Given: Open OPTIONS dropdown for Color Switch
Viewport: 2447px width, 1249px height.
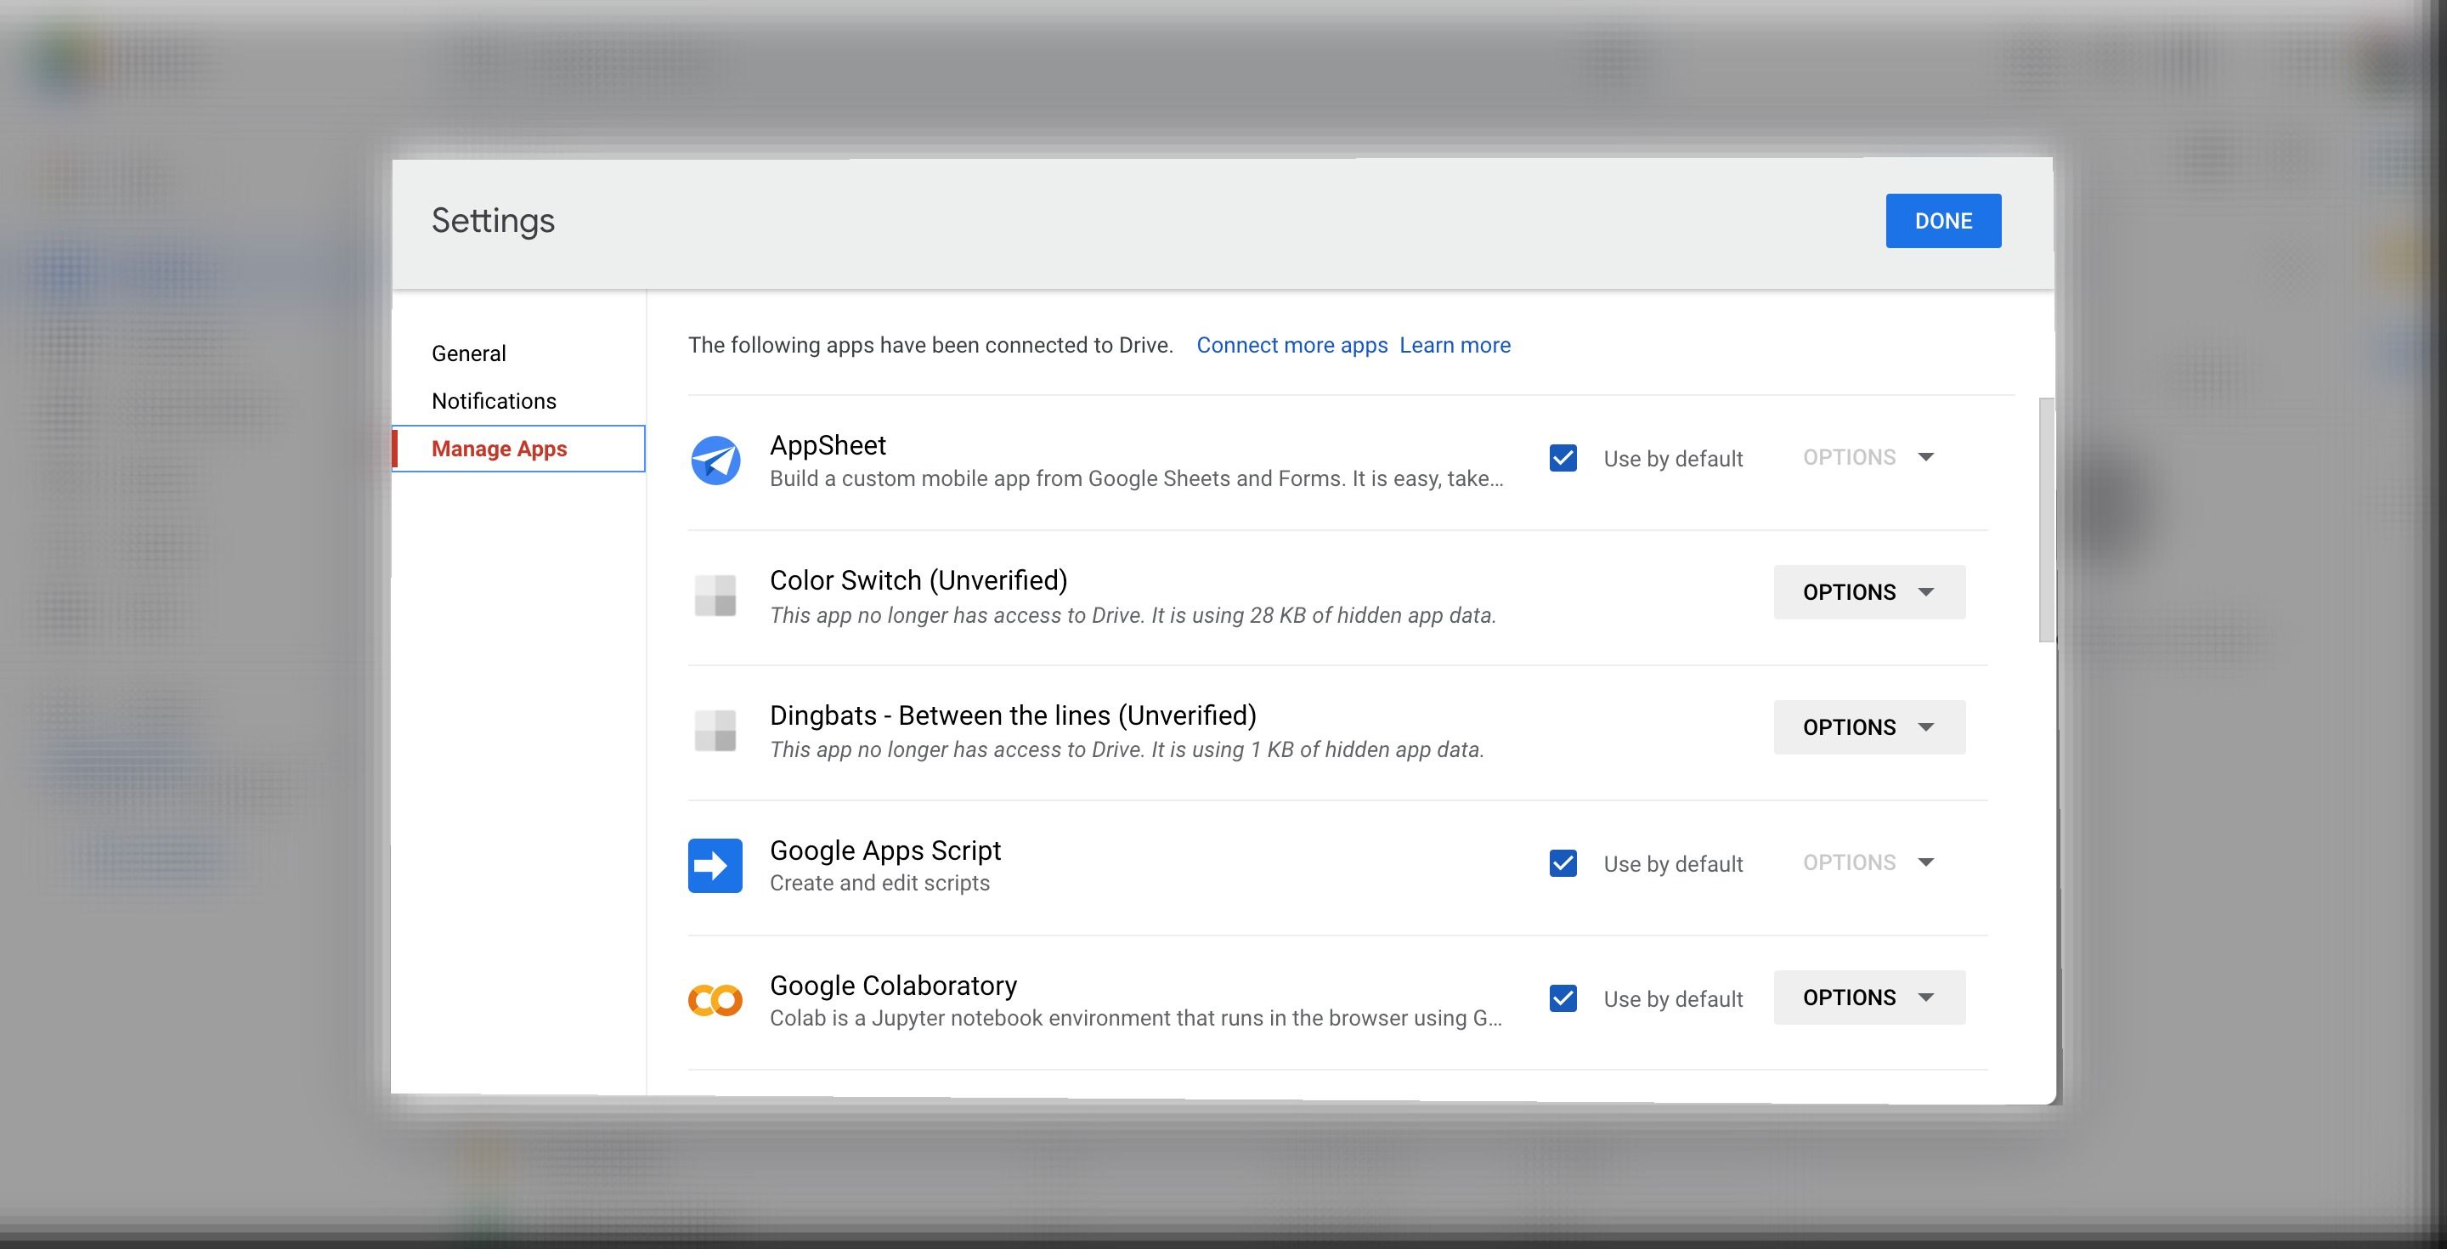Looking at the screenshot, I should point(1868,591).
